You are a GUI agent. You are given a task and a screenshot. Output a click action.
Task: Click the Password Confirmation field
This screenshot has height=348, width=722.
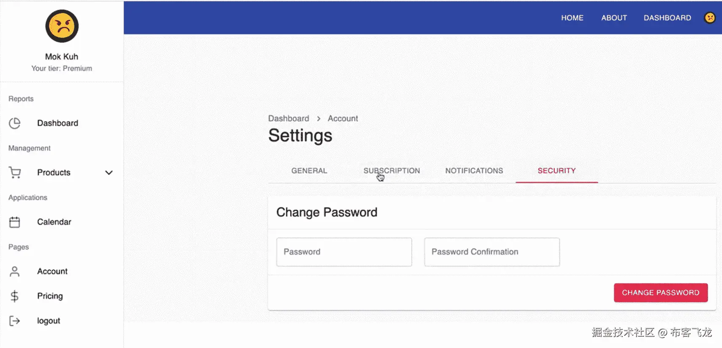pyautogui.click(x=492, y=252)
